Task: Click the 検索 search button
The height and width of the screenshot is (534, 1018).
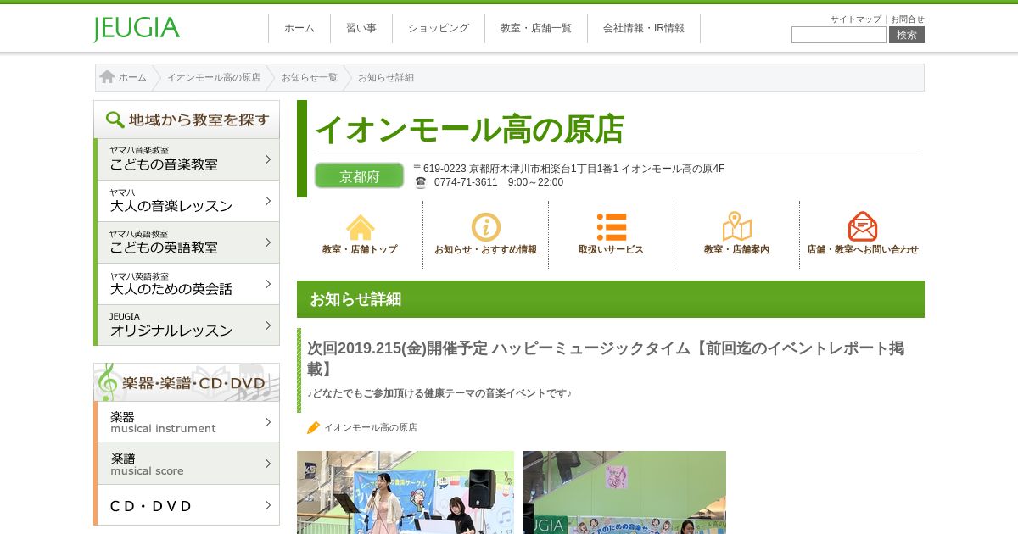Action: click(907, 35)
